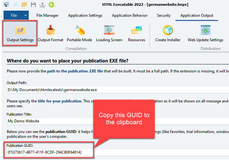Create a new project with blank page icon
The height and width of the screenshot is (161, 229).
point(15,5)
